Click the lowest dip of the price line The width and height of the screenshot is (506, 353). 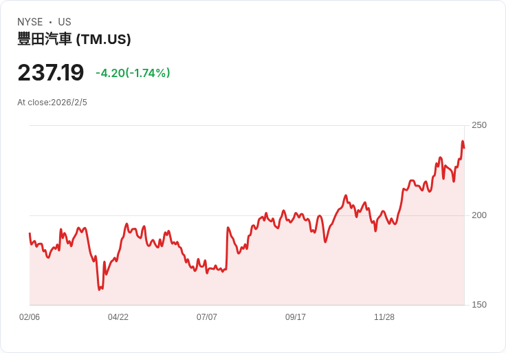pos(99,289)
